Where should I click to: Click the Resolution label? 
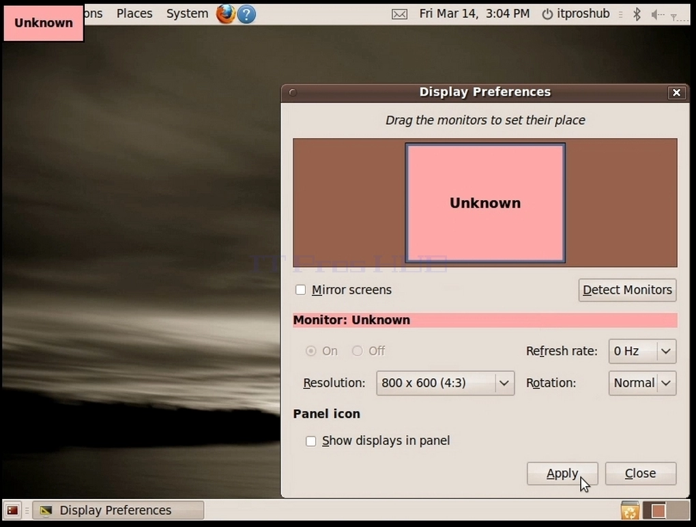click(334, 383)
